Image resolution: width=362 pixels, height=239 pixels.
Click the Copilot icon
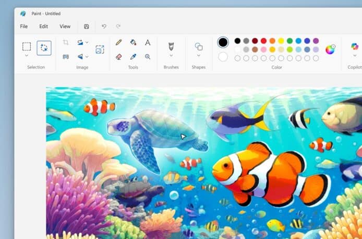point(355,46)
